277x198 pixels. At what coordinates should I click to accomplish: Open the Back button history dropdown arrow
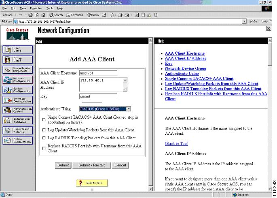point(15,15)
